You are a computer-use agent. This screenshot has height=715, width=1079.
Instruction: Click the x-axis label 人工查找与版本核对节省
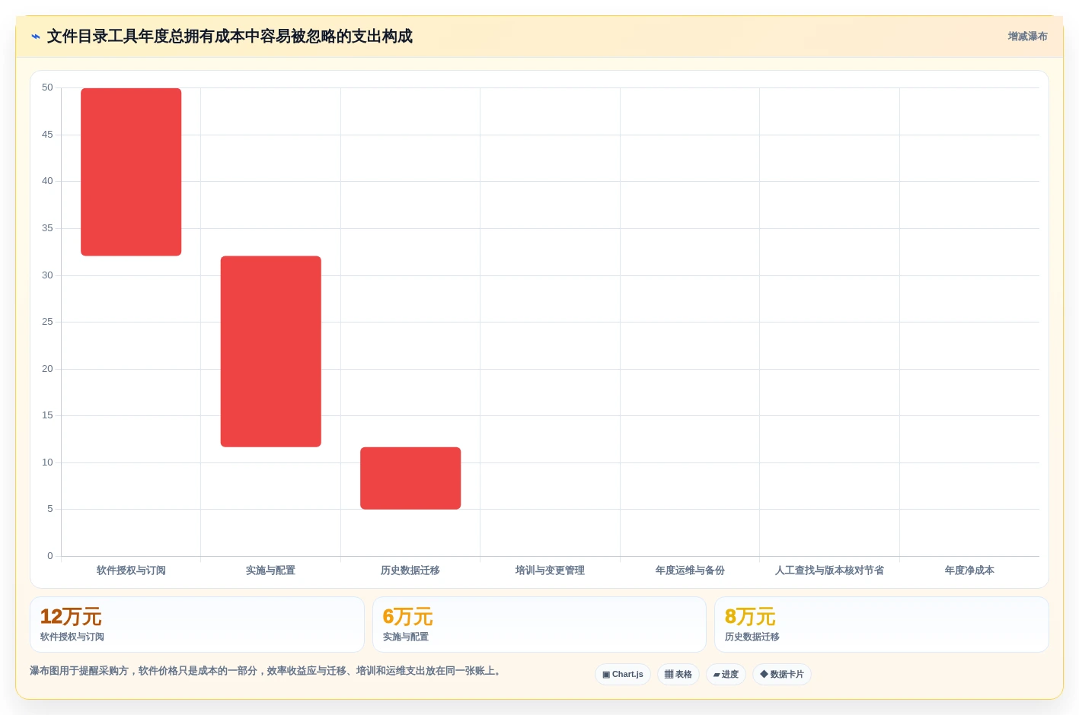coord(829,570)
